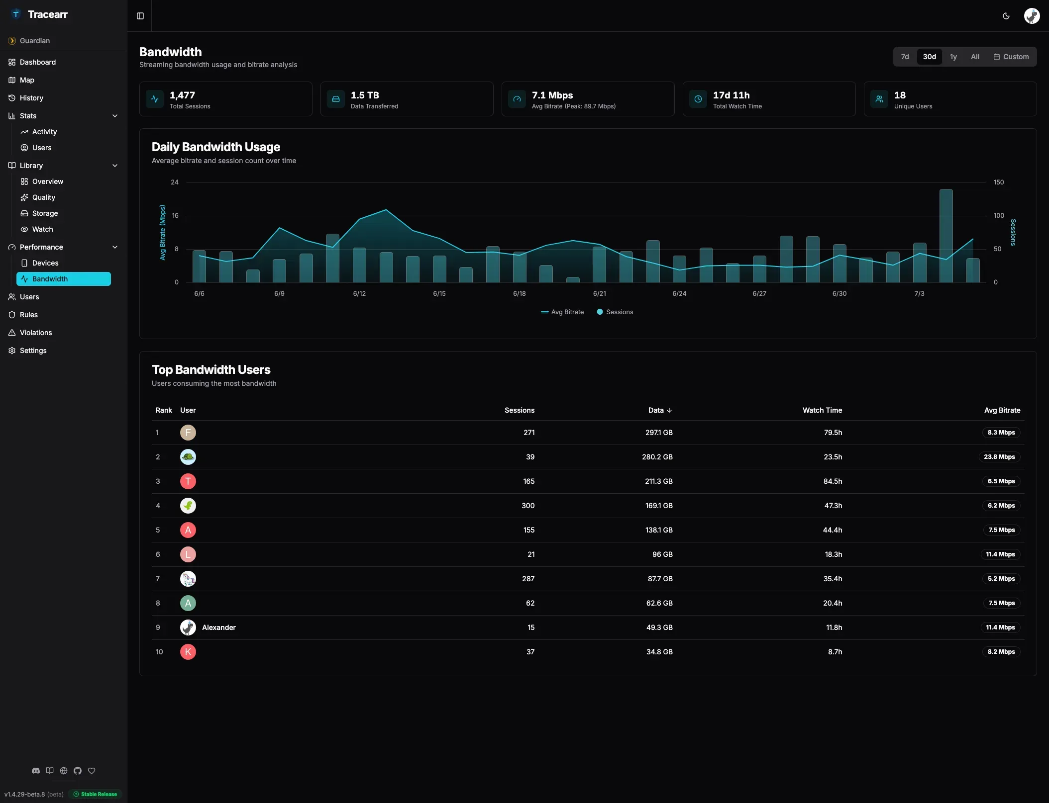Click the heart sponsor icon
Image resolution: width=1049 pixels, height=803 pixels.
click(x=92, y=771)
